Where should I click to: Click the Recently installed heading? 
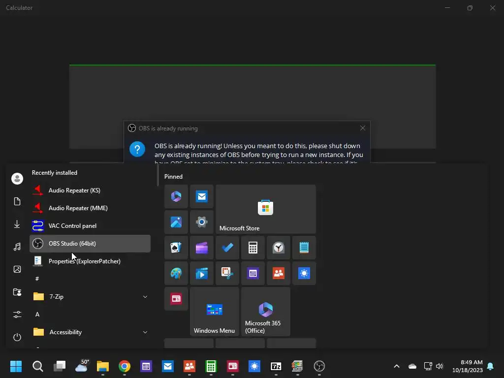(x=54, y=173)
